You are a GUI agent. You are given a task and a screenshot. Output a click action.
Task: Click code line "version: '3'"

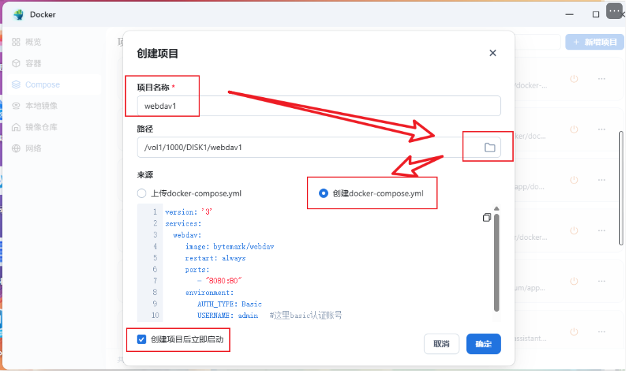coord(188,212)
